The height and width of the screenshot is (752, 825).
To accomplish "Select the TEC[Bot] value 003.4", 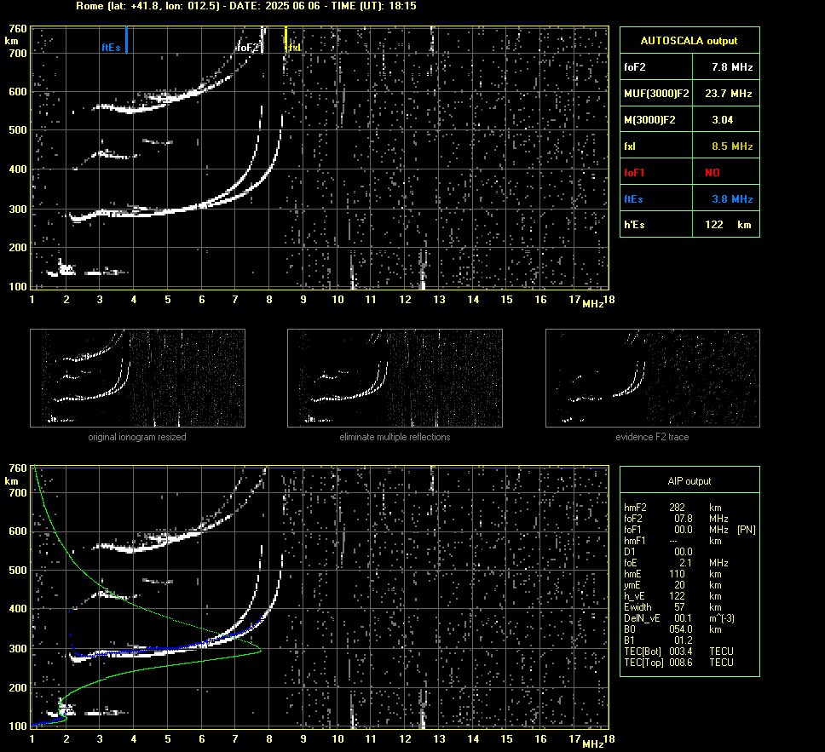I will [681, 651].
